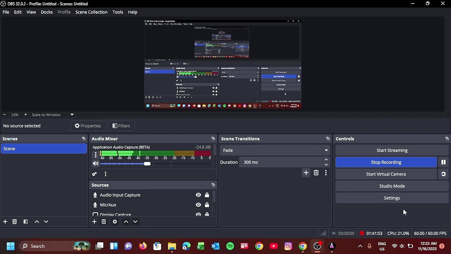Open Virtual Camera configuration gear icon

click(x=443, y=174)
